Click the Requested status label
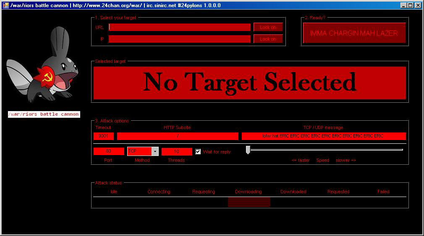Screen dimensions: 424x236 (x=338, y=192)
